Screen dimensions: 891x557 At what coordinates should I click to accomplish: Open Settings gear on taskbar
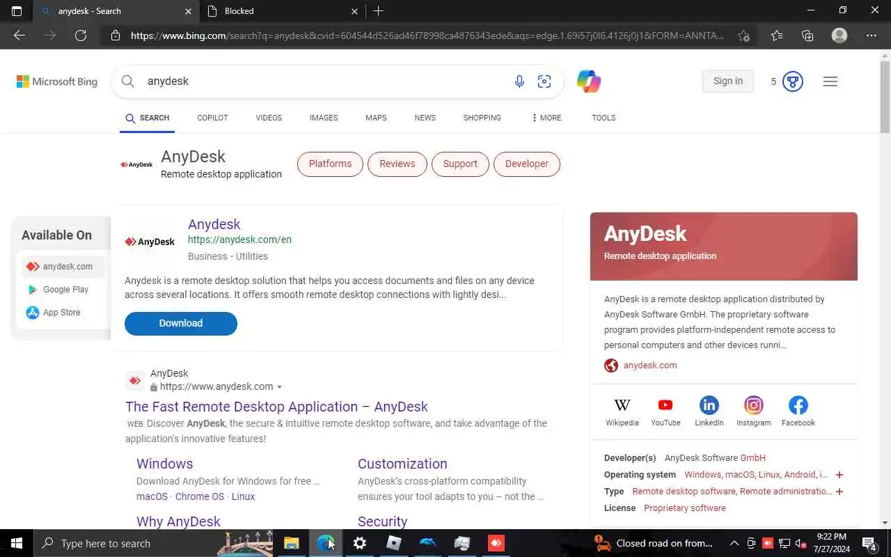click(360, 543)
